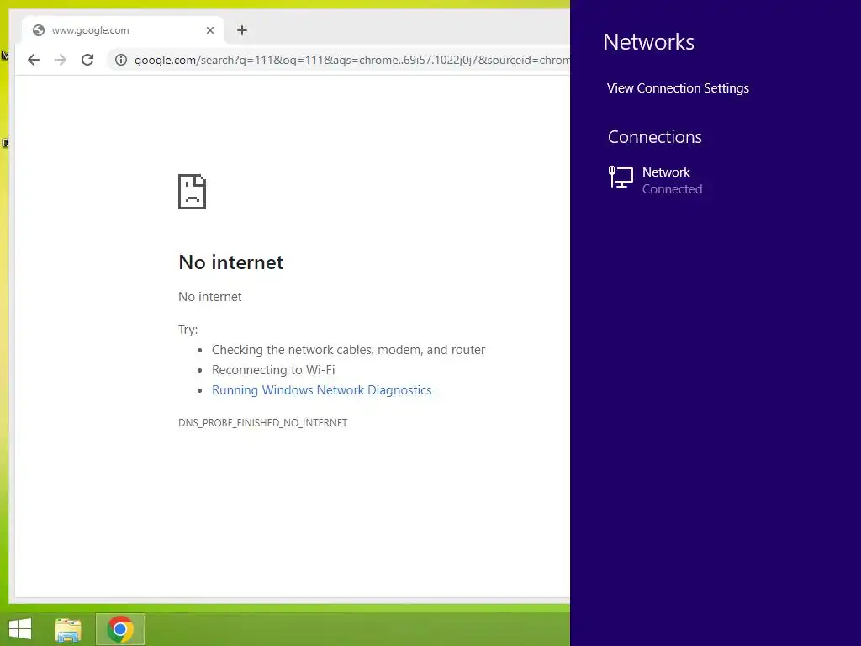Viewport: 861px width, 646px height.
Task: Open site info icon in address bar
Action: pos(121,60)
